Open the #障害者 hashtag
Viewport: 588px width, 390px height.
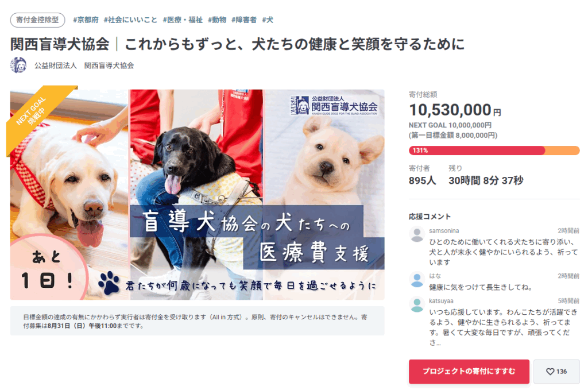(244, 20)
